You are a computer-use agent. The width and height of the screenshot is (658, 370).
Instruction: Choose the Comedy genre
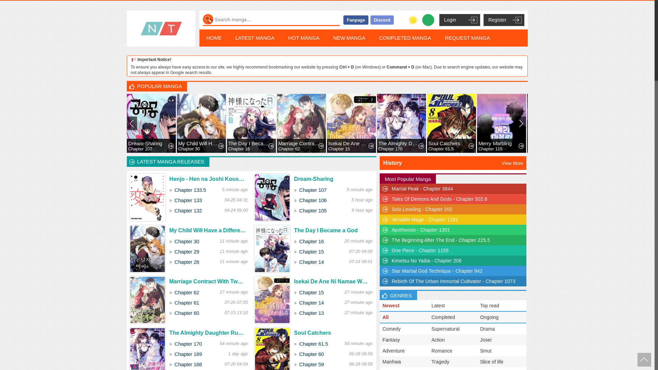point(391,329)
